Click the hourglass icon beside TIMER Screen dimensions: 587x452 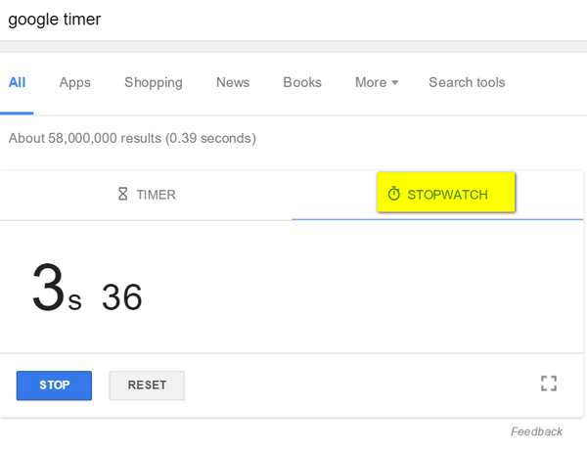(x=123, y=194)
